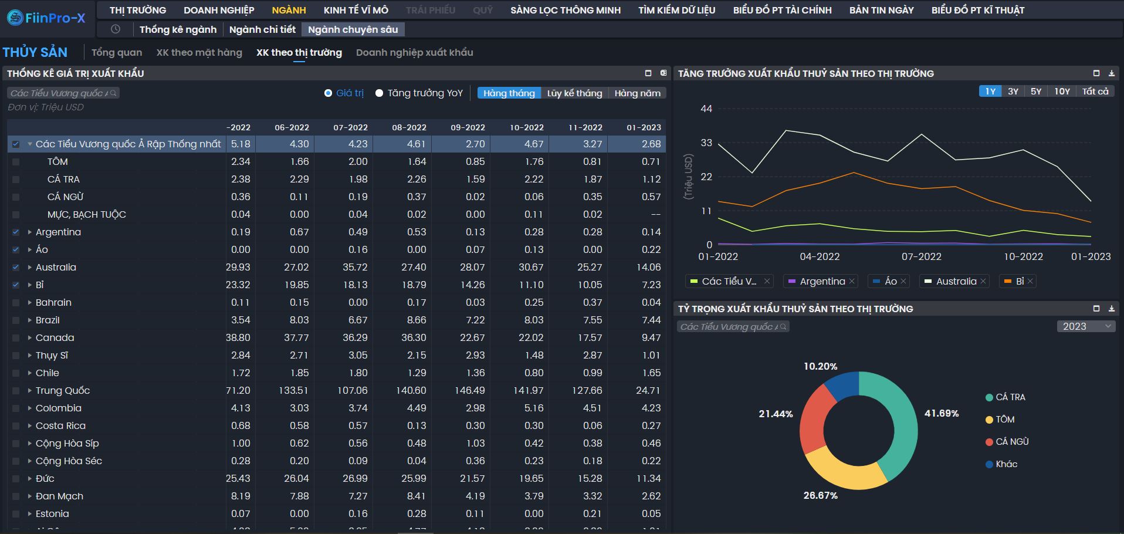This screenshot has height=534, width=1124.
Task: Uncheck the Argentina row checkbox
Action: pos(16,232)
